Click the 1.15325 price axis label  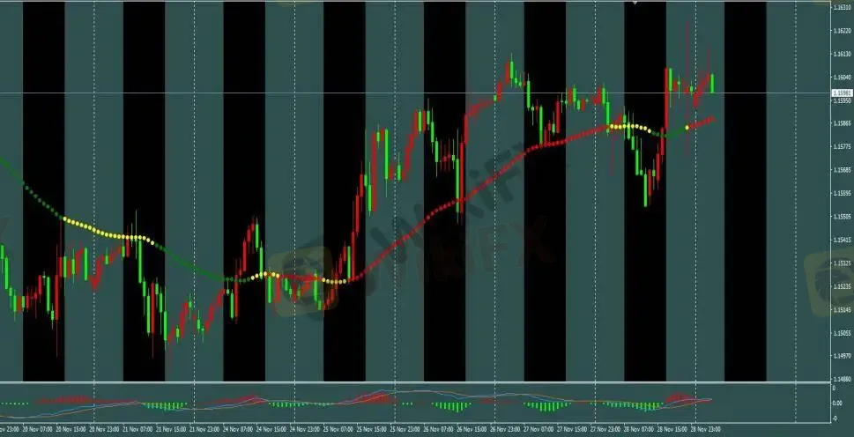pos(842,263)
